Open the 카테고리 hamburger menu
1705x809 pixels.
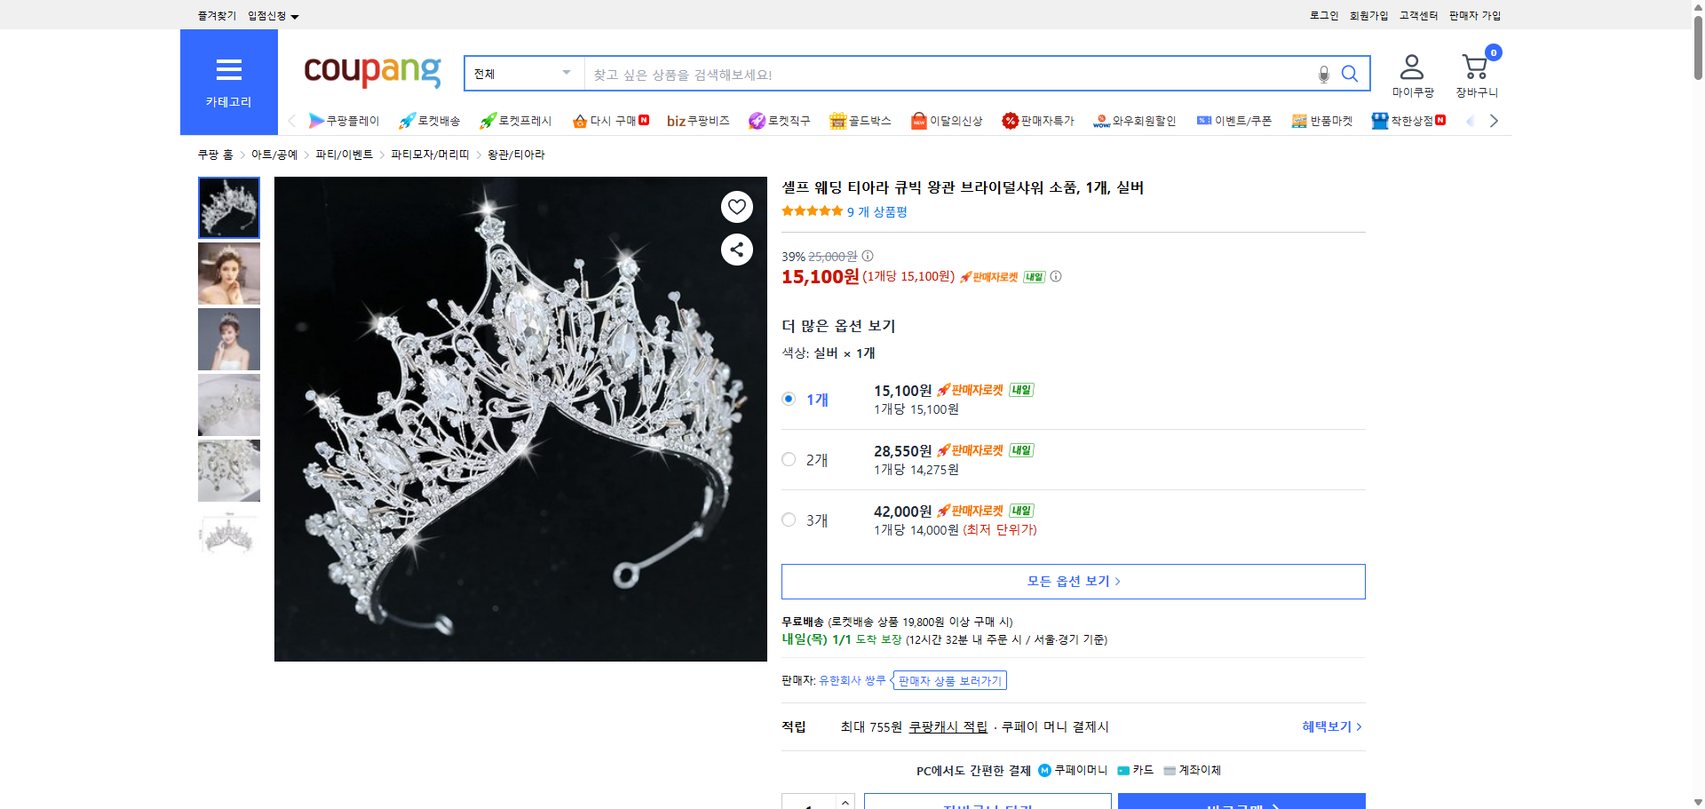coord(228,71)
